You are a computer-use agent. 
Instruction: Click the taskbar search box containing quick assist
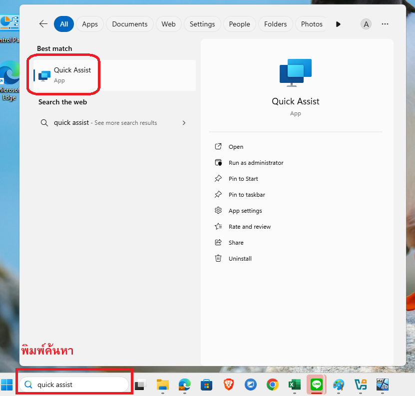coord(74,385)
